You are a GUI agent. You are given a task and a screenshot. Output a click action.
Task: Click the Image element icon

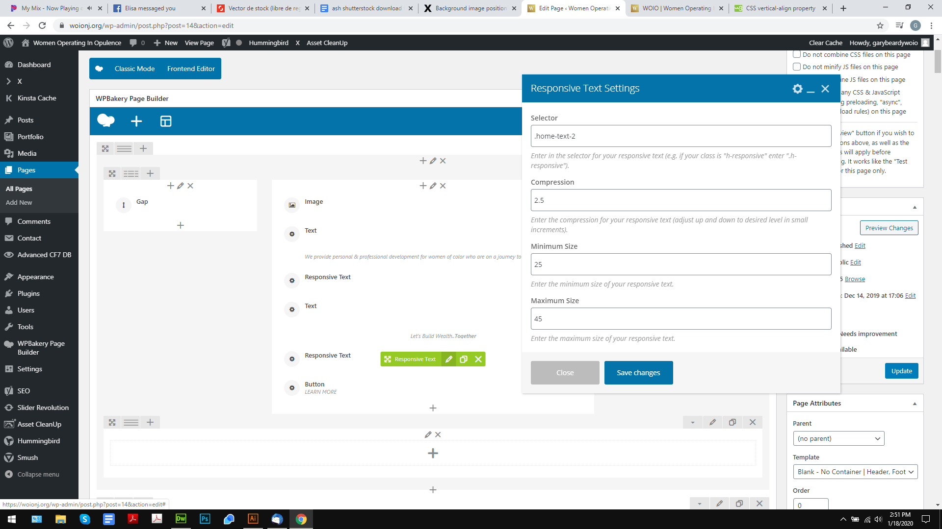(292, 205)
